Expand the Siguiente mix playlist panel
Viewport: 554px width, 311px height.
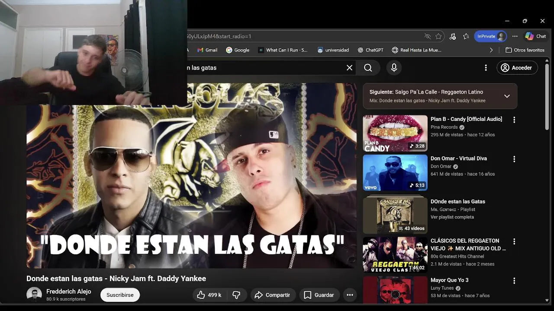click(507, 96)
